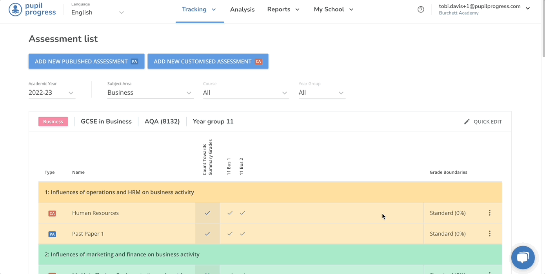Open three-dot menu for Human Resources
The width and height of the screenshot is (545, 274).
489,213
